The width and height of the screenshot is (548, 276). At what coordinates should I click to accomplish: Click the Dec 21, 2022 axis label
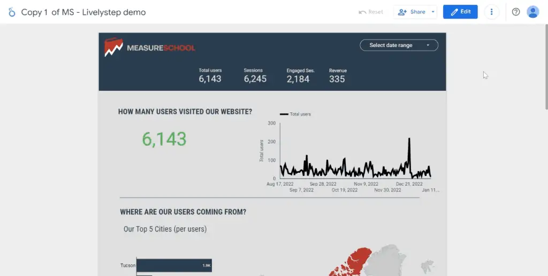click(409, 184)
